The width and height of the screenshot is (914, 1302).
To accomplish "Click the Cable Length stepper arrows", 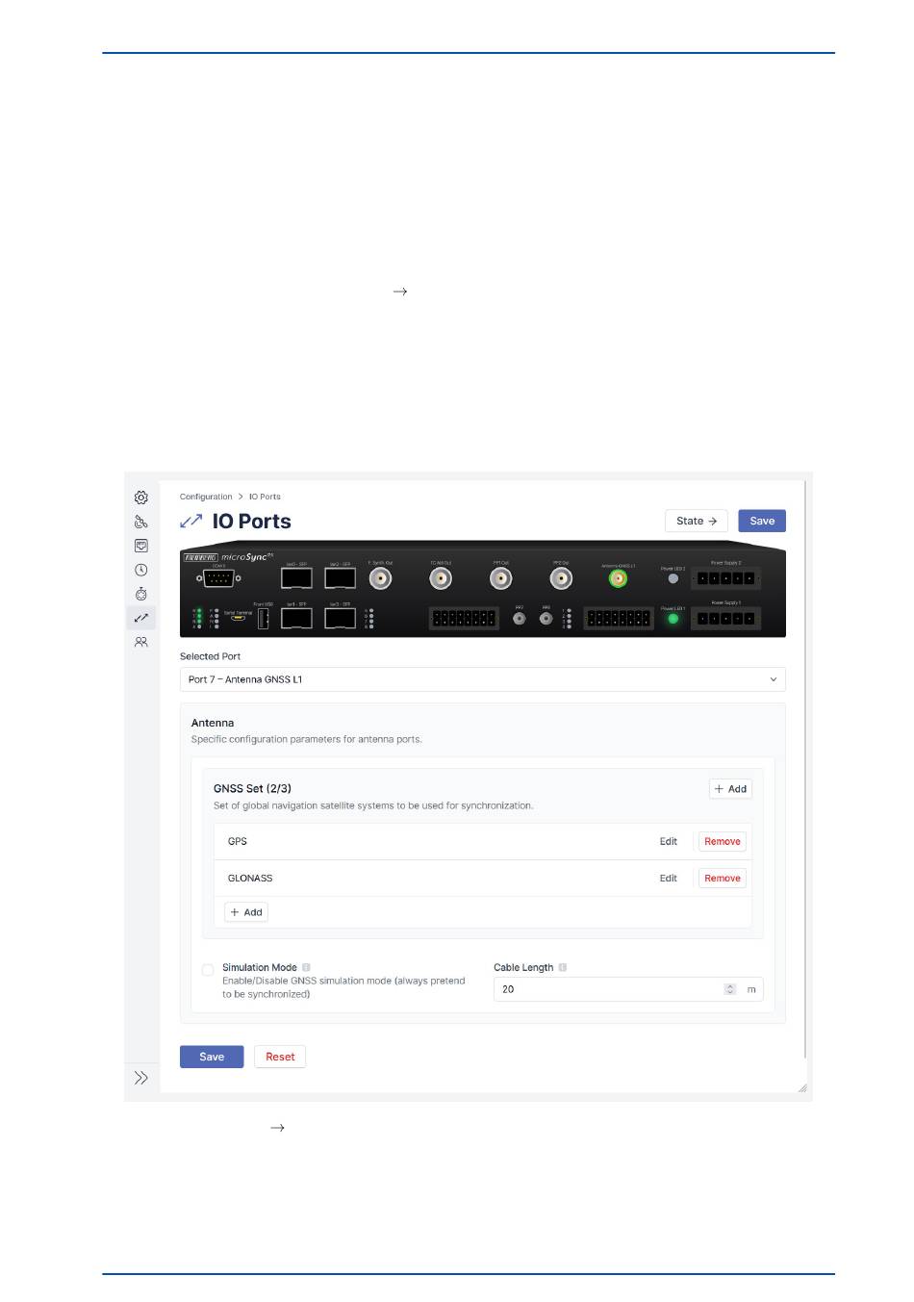I will point(730,989).
